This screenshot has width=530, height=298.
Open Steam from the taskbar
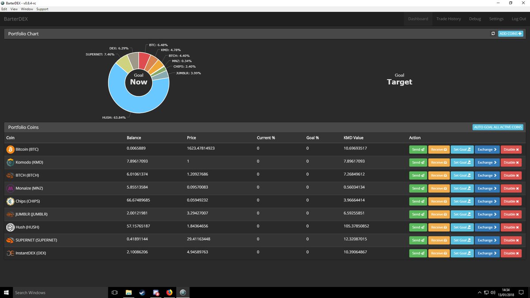coord(142,292)
